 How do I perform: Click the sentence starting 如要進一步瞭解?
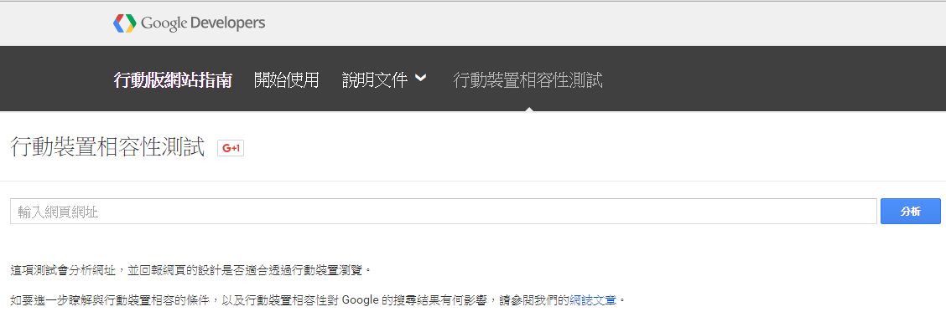[x=319, y=299]
